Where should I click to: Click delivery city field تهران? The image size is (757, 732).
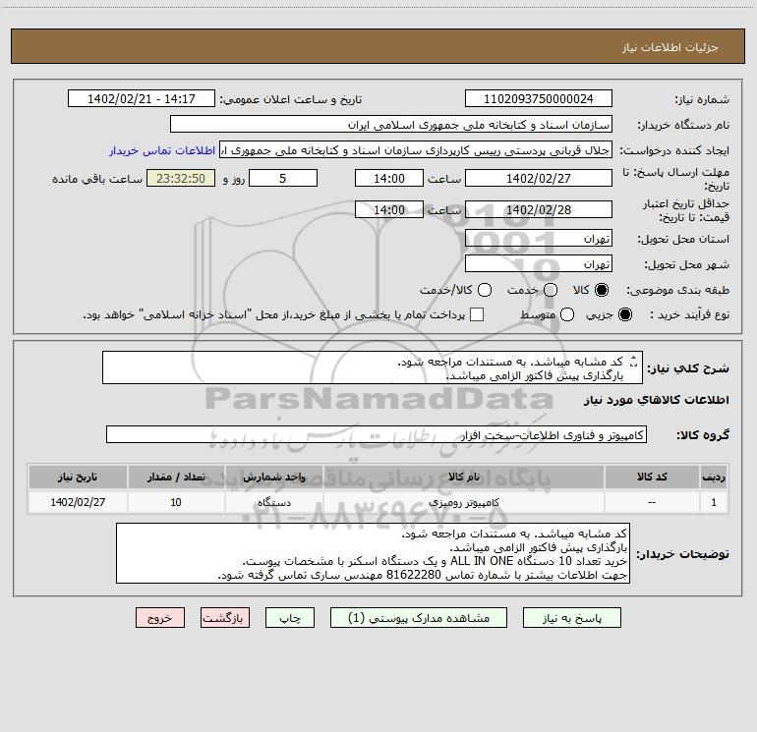539,263
